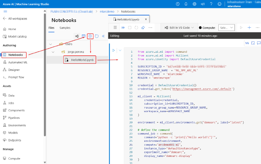Open Environments under Assets
This screenshot has height=164, width=261.
pyautogui.click(x=14, y=125)
